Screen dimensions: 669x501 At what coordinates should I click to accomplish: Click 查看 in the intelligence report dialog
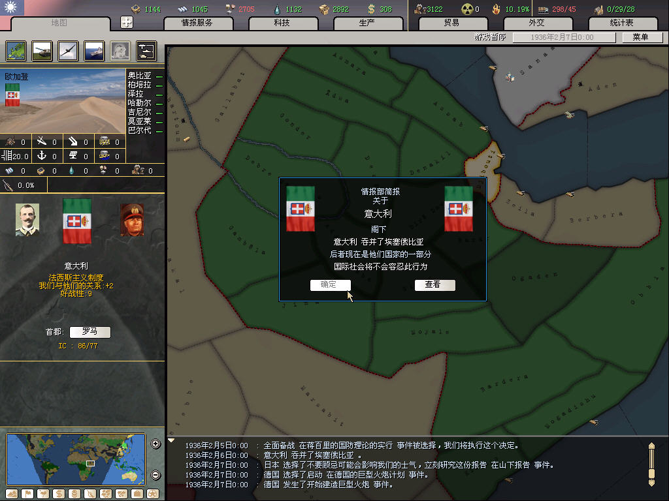[434, 284]
